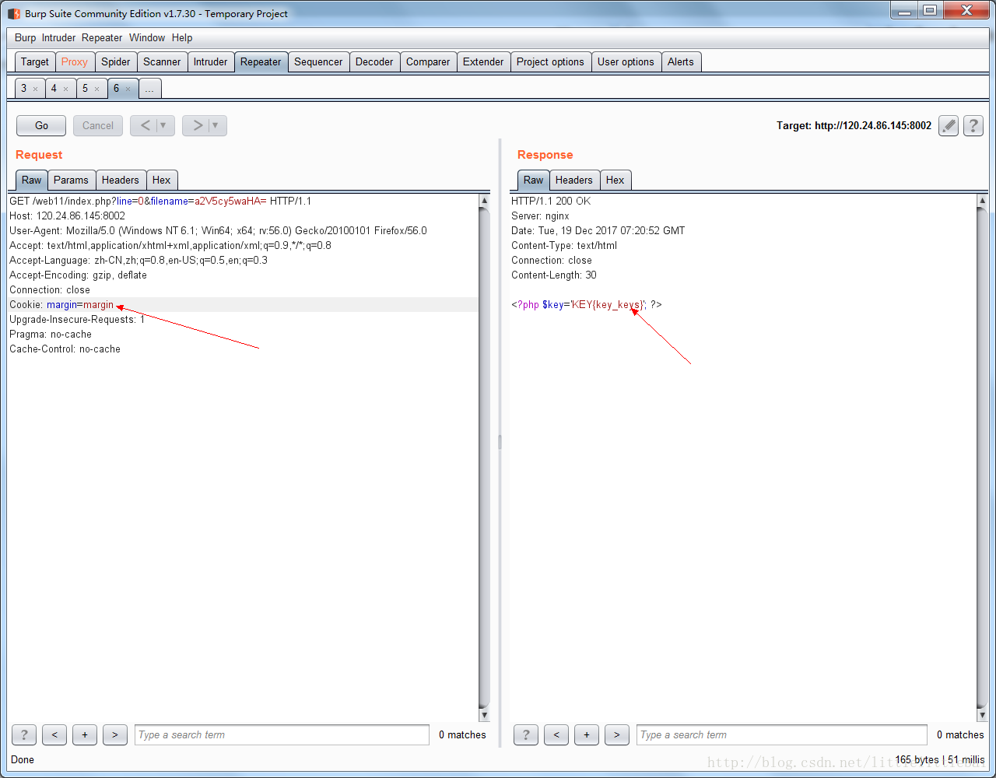Open the Window menu

(147, 37)
